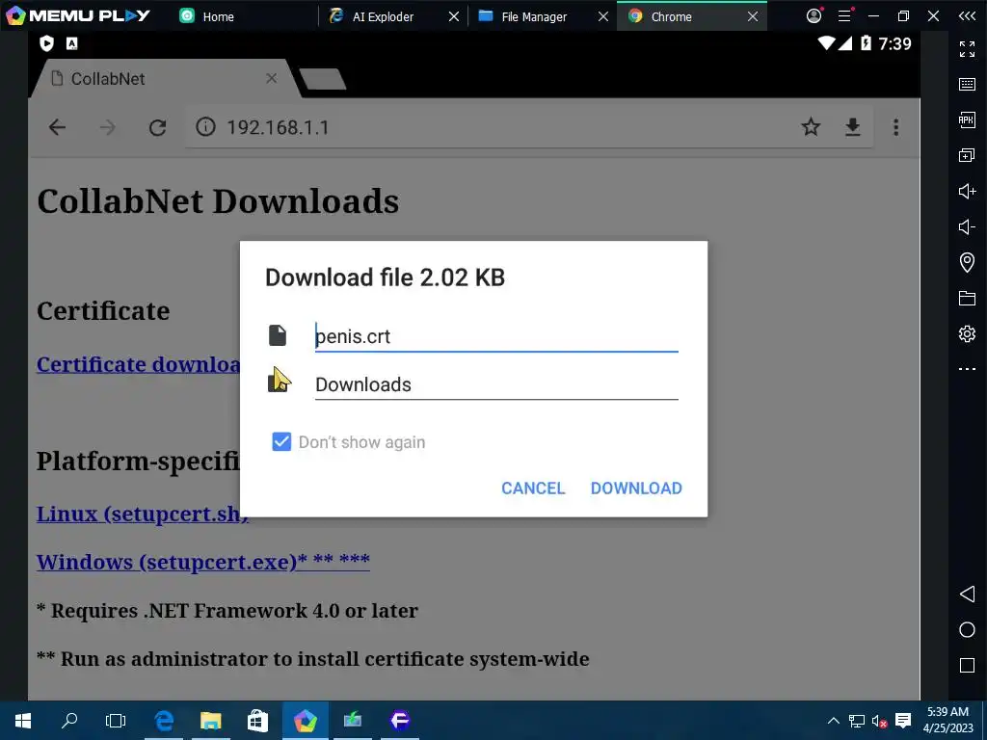Screen dimensions: 987x740
Task: Open Task View on the taskbar
Action: point(116,721)
